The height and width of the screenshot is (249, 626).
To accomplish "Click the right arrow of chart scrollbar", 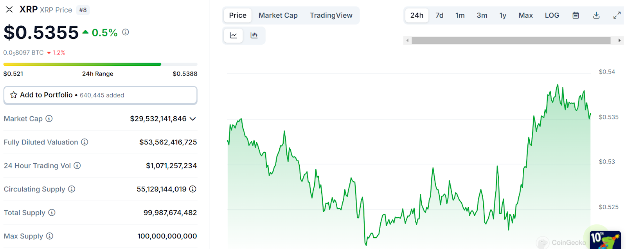I will [619, 40].
